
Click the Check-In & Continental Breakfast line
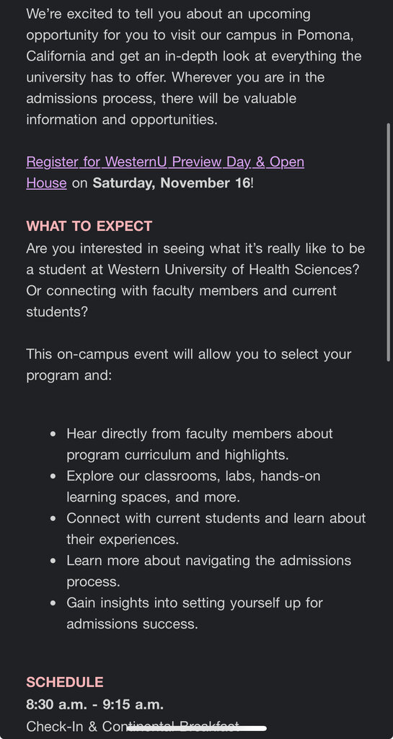[x=133, y=726]
